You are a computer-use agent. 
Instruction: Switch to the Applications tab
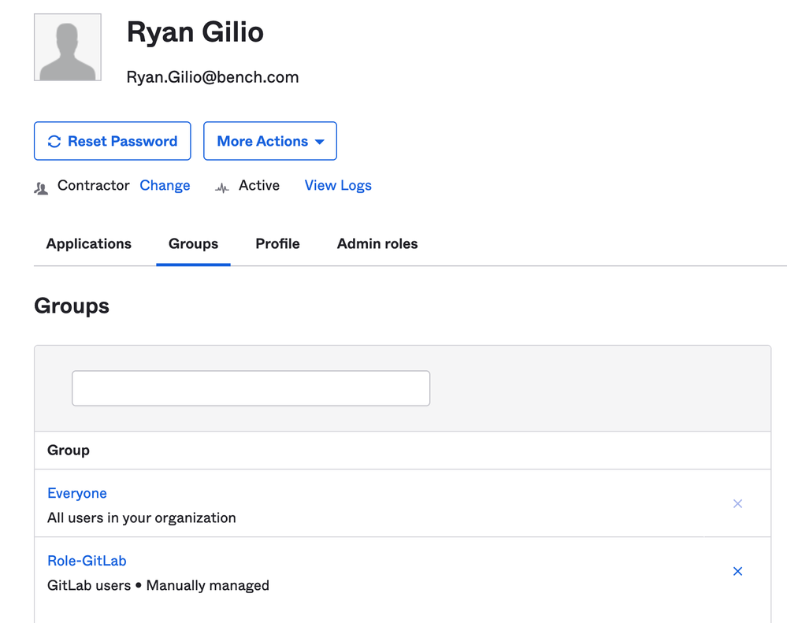pos(89,244)
